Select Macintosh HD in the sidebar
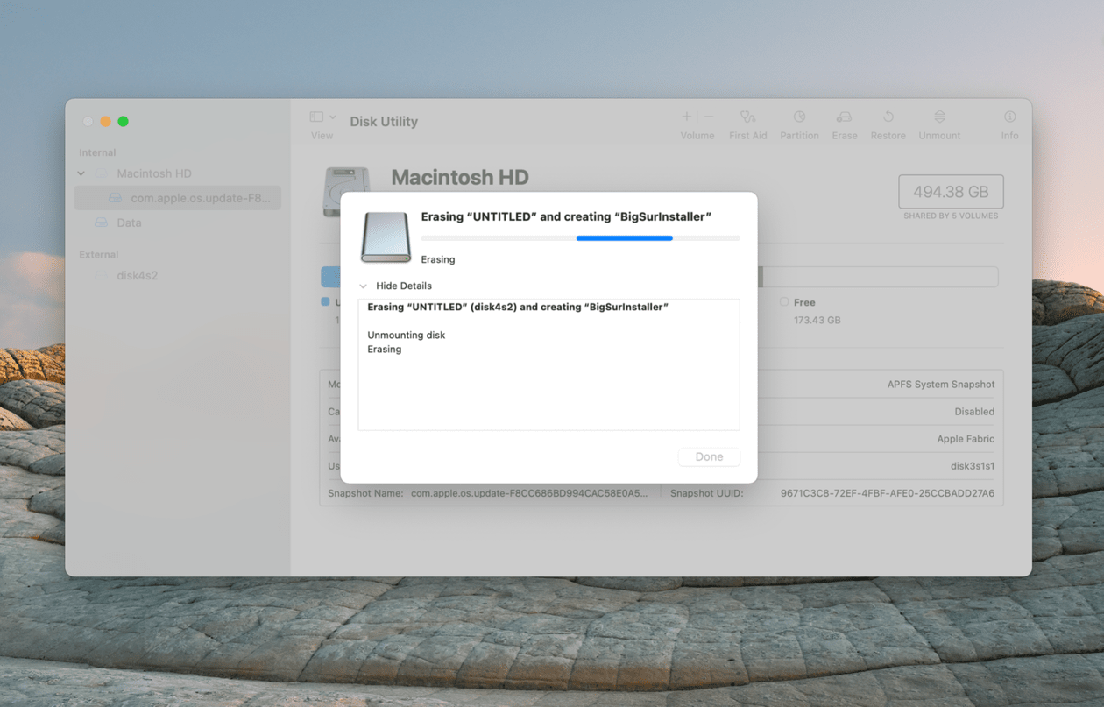The width and height of the screenshot is (1104, 707). 154,173
